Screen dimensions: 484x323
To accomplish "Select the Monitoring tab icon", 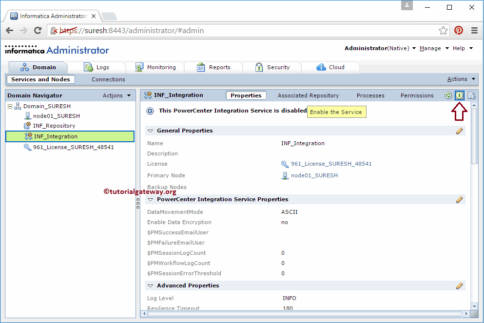I will [140, 67].
